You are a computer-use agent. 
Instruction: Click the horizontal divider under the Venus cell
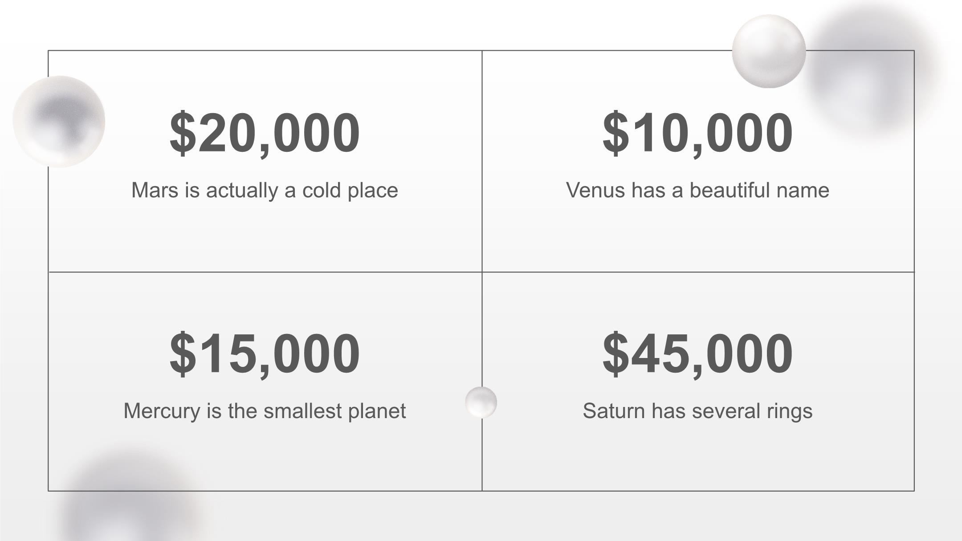(x=697, y=272)
